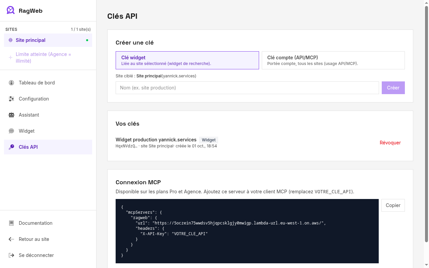
Task: Open Tableau de bord in the sidebar
Action: (48, 83)
